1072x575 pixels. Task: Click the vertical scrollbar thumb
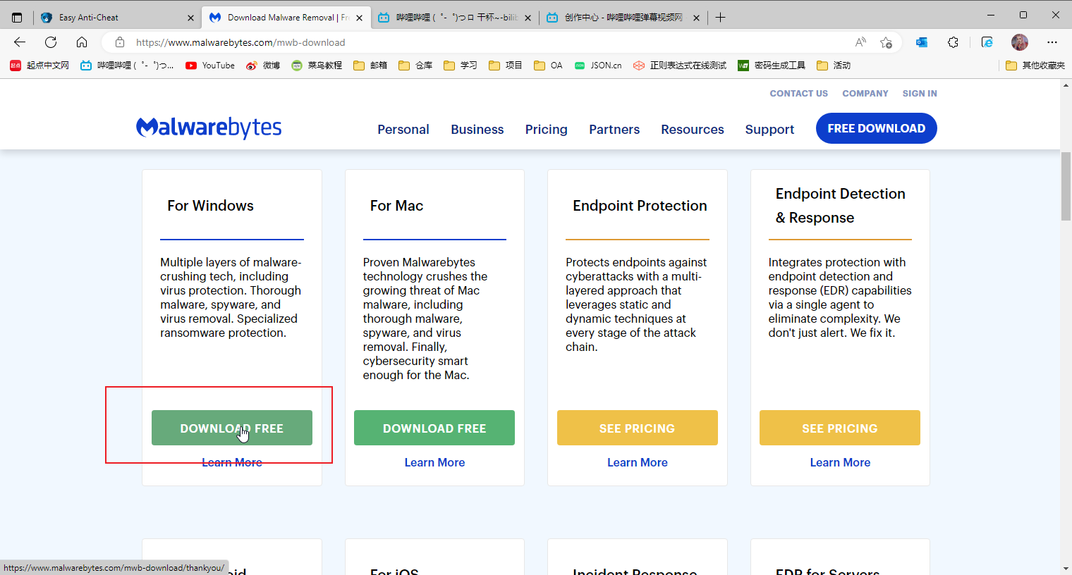[1066, 186]
